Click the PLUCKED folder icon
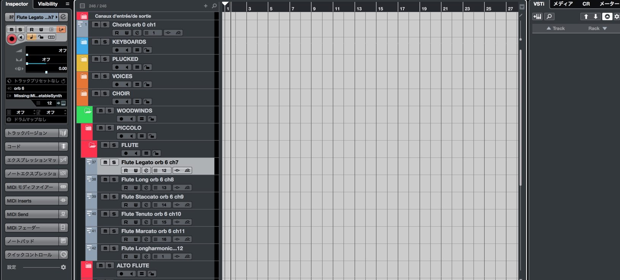The width and height of the screenshot is (620, 280). [x=84, y=59]
